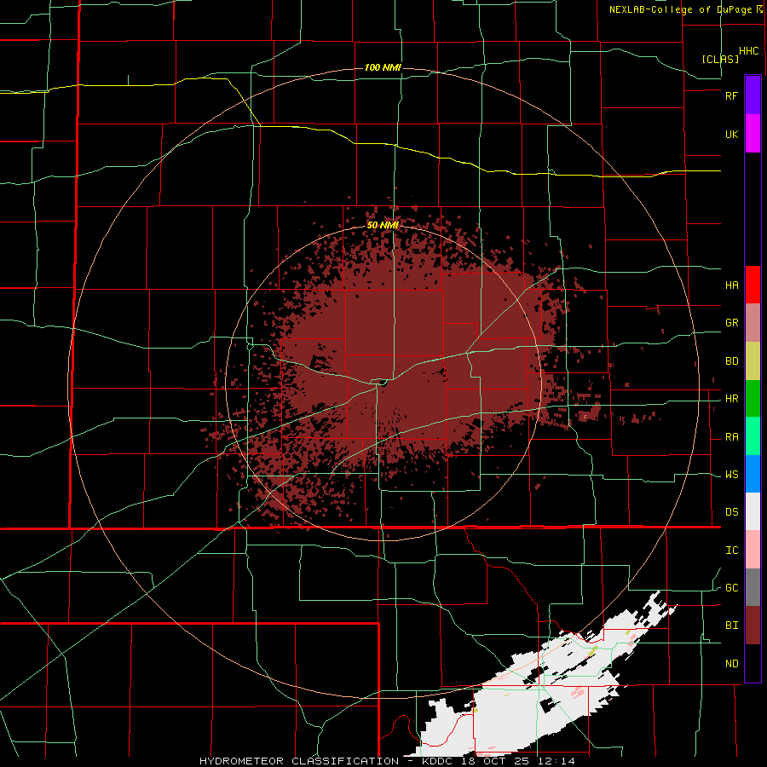
Task: Click the [CLAS] units label
Action: click(720, 59)
